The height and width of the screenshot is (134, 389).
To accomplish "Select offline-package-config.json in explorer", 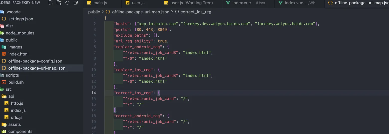I will 35,61.
